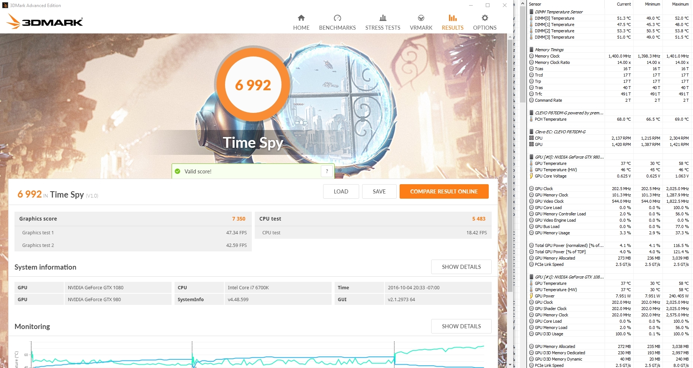The width and height of the screenshot is (693, 368).
Task: Click Intel Core i7 6700K cell
Action: 278,287
